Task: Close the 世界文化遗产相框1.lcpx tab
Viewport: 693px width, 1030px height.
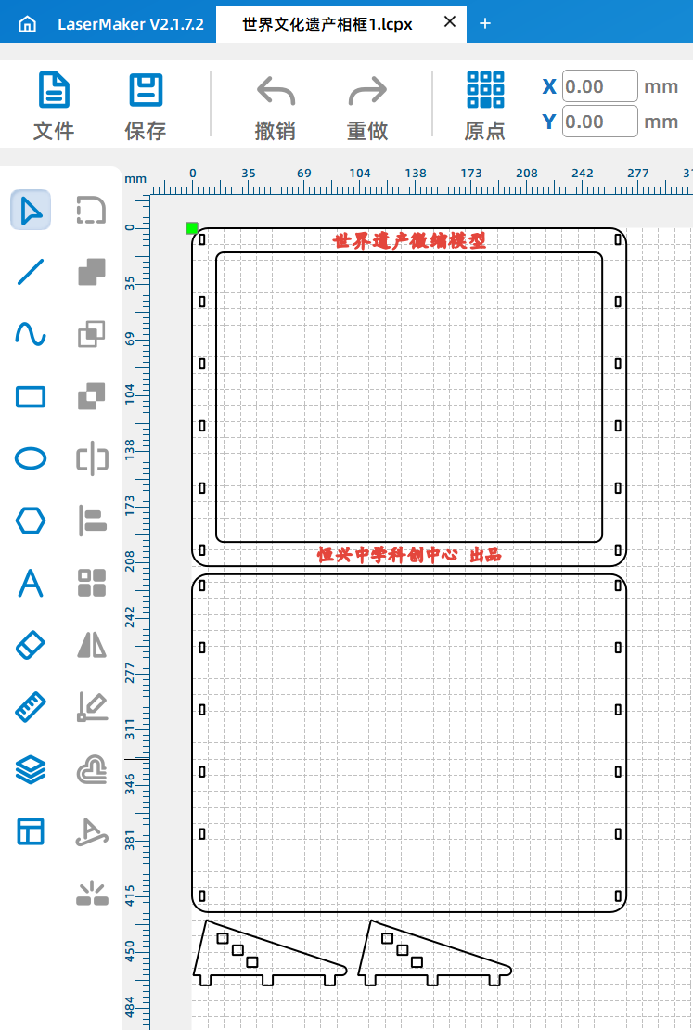Action: tap(450, 21)
